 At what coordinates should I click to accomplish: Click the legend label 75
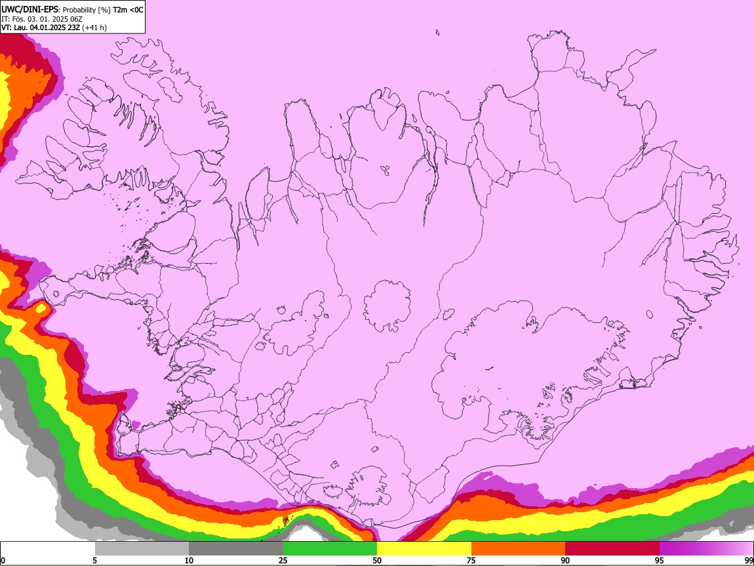pos(471,561)
